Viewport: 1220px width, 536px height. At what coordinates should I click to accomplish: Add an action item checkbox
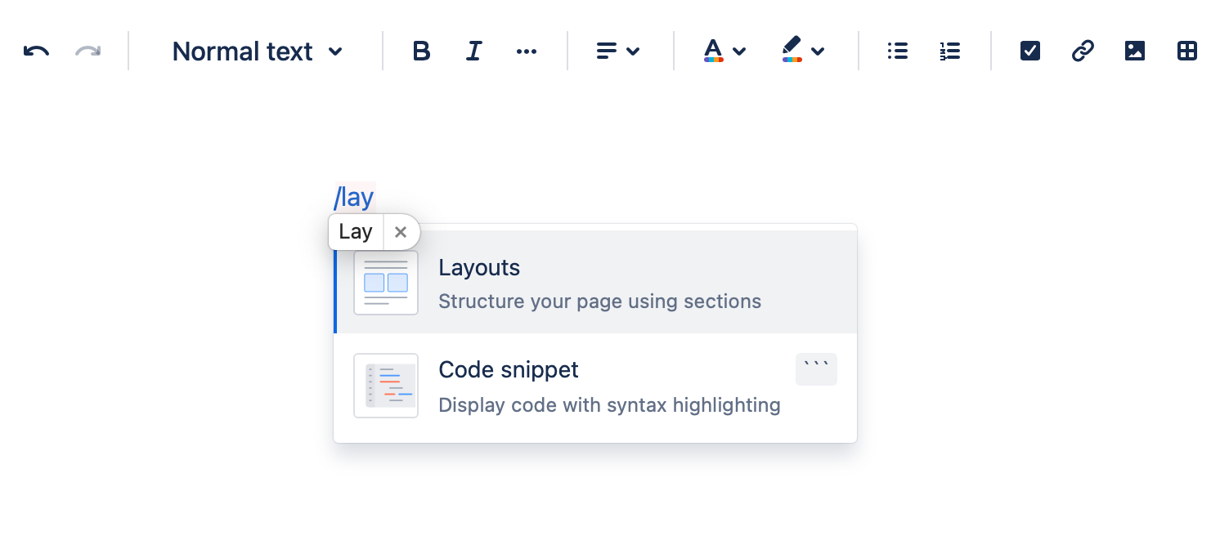(1030, 51)
